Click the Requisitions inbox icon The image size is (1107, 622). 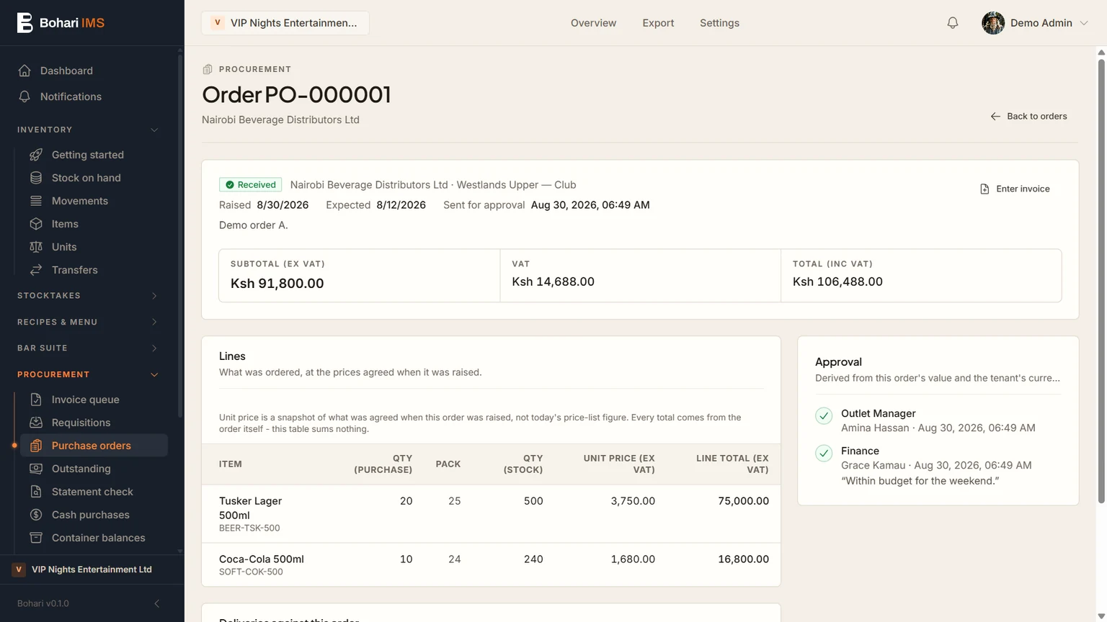tap(36, 423)
